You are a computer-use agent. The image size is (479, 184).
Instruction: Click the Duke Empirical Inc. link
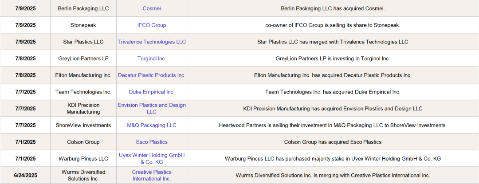point(152,92)
